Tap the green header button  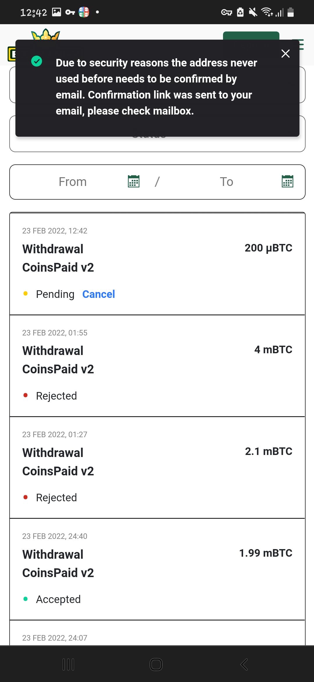click(x=251, y=36)
